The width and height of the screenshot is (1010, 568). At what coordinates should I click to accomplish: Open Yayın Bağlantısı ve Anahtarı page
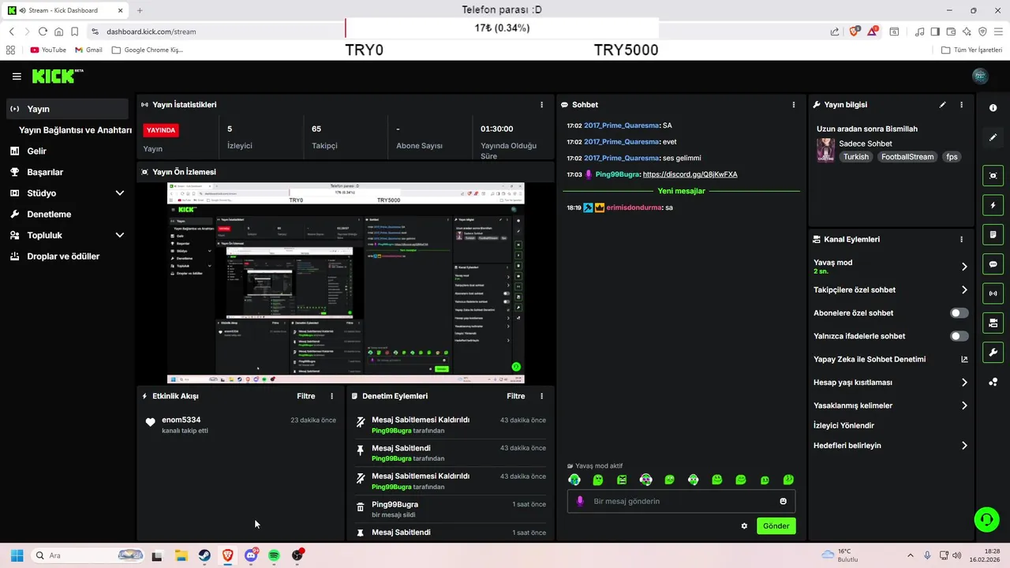[75, 130]
